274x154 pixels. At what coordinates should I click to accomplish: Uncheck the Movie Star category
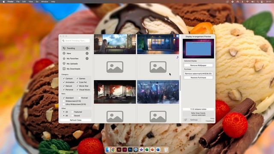77,86
